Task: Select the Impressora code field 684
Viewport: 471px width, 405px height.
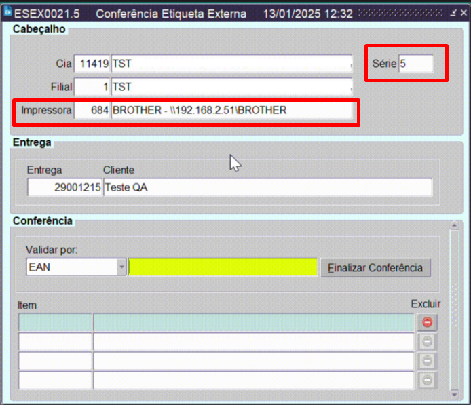Action: (92, 110)
